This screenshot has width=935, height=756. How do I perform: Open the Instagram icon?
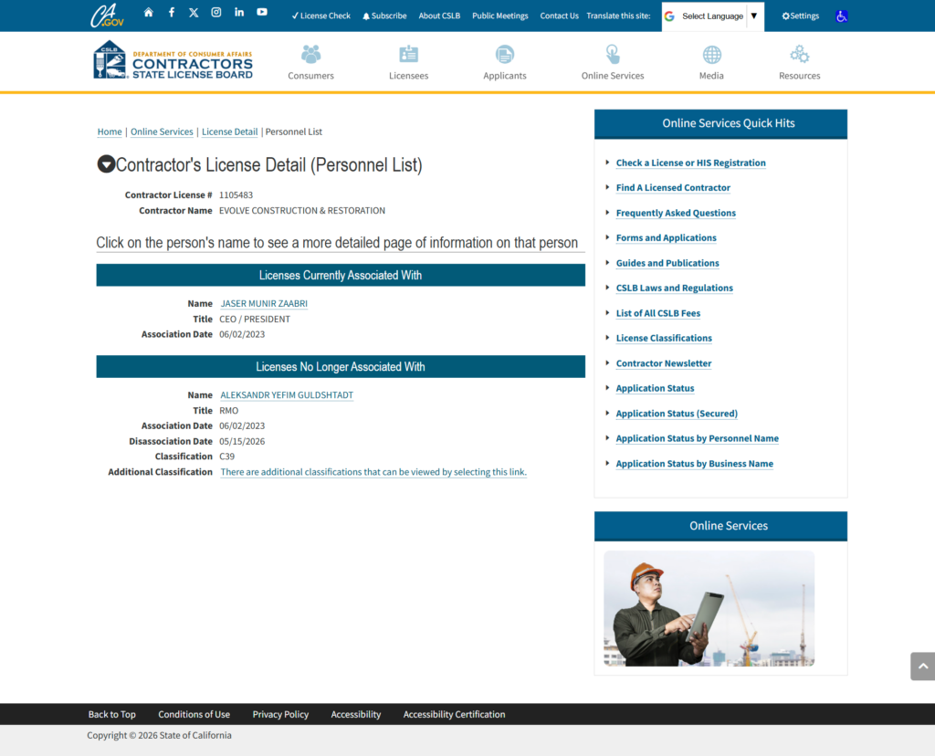[216, 13]
